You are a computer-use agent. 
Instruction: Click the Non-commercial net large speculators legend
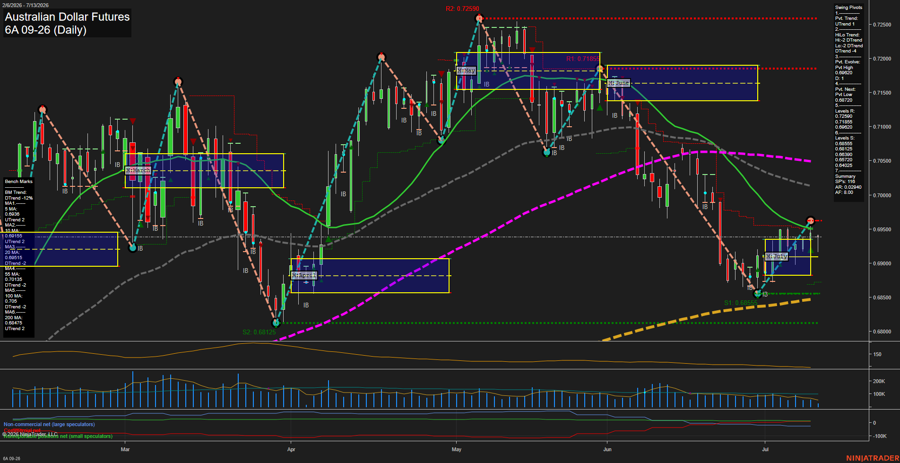click(49, 425)
